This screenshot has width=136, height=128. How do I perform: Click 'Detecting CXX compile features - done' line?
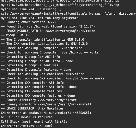click(x=38, y=96)
